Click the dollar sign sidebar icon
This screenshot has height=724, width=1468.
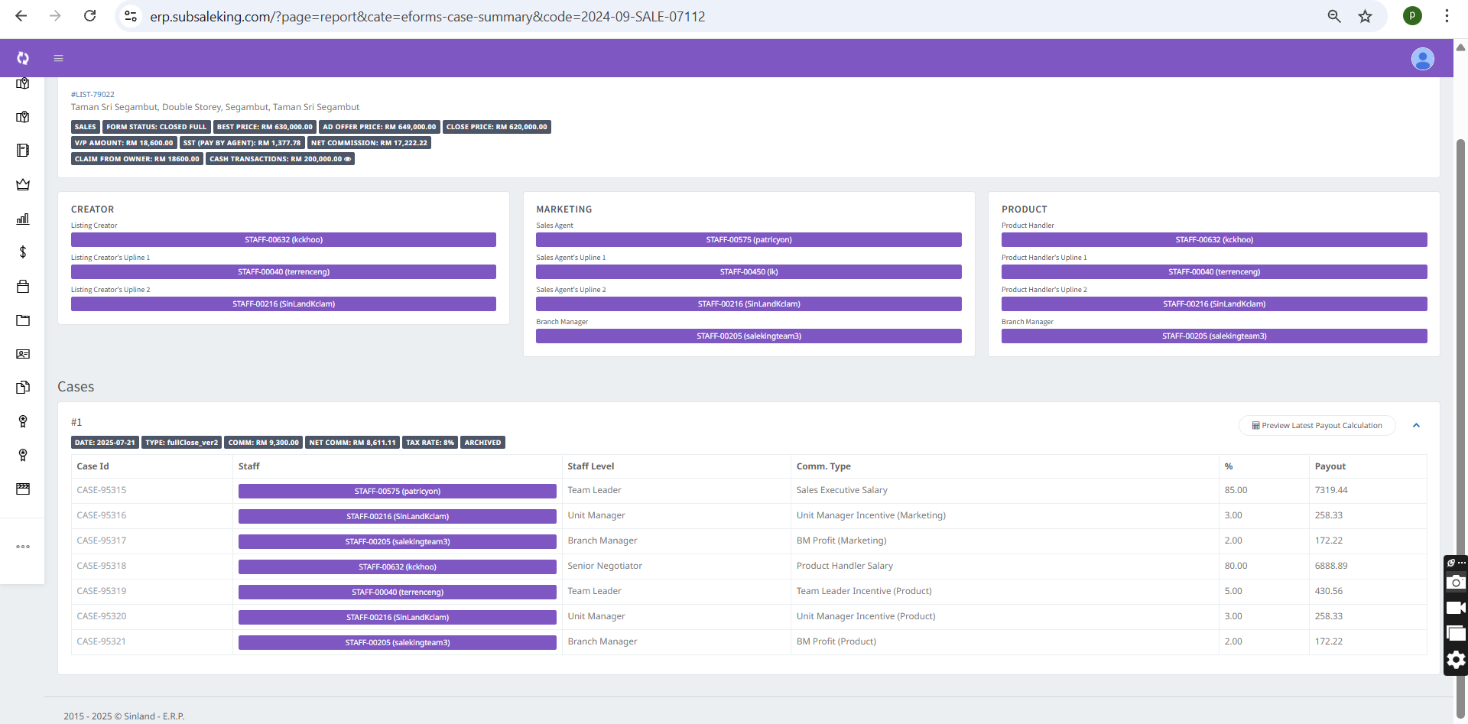[x=23, y=252]
